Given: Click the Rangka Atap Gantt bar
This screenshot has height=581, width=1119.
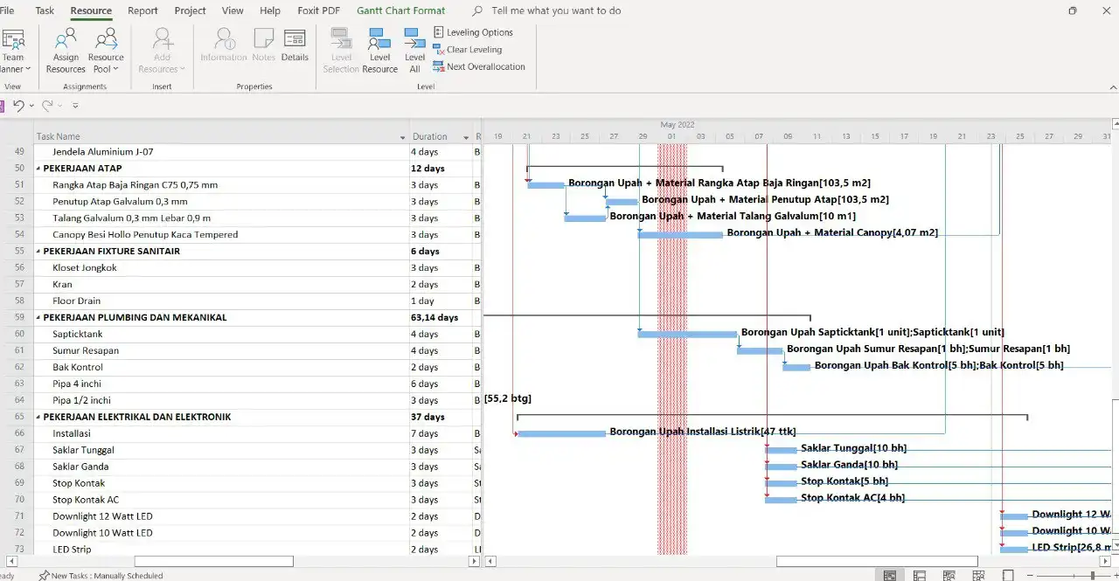Looking at the screenshot, I should pos(546,184).
